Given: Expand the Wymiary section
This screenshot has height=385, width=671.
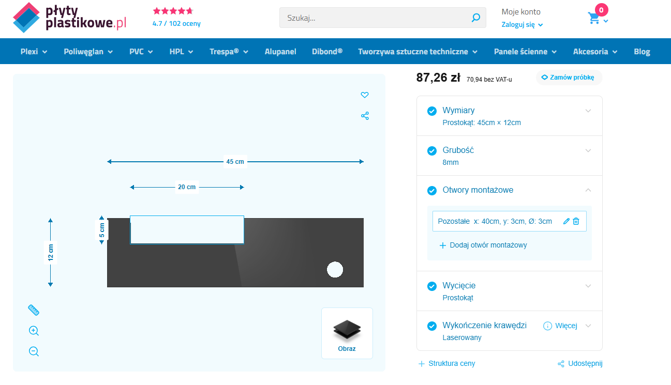Looking at the screenshot, I should click(x=588, y=111).
